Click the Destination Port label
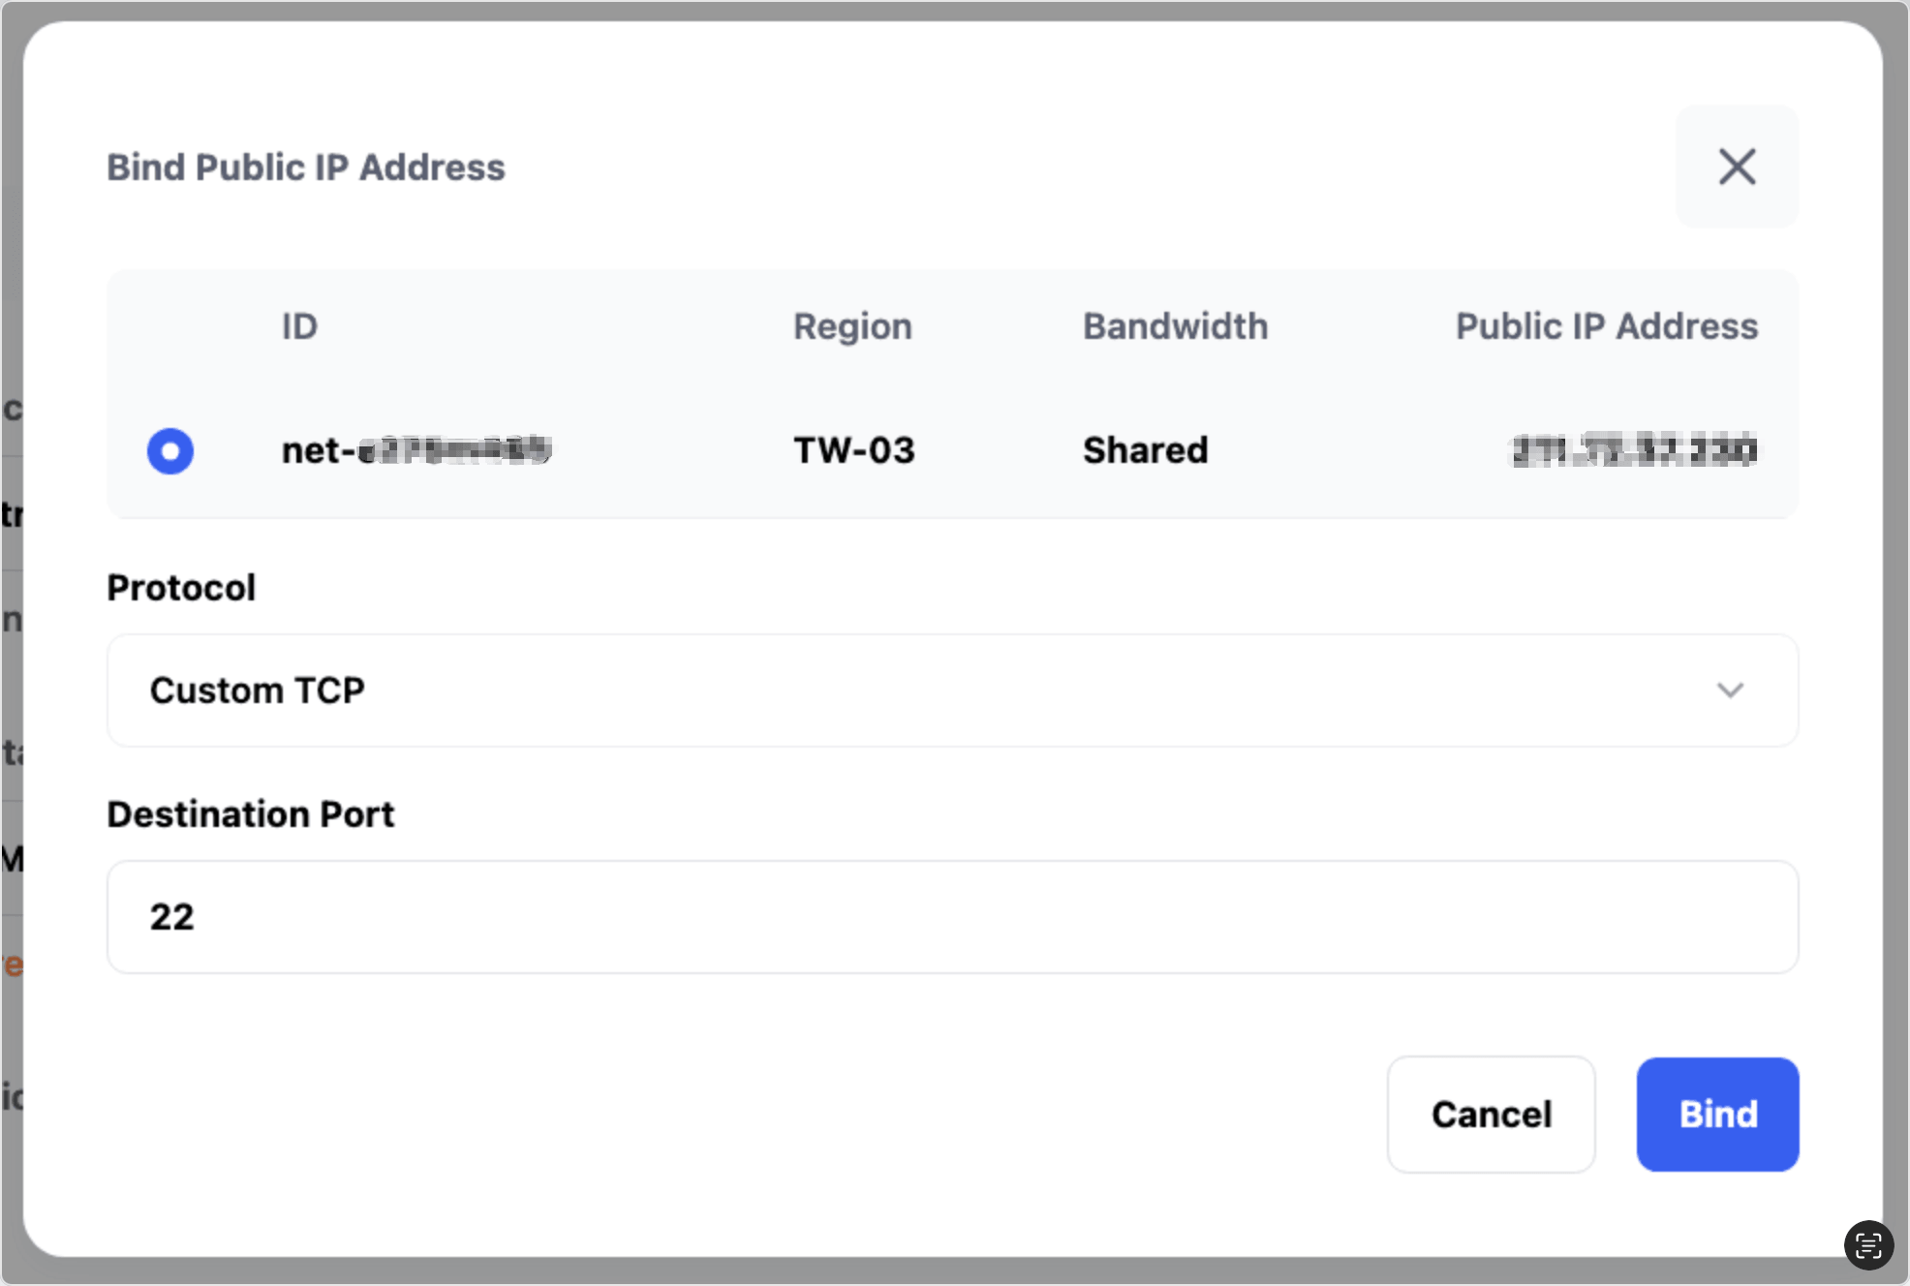 point(251,814)
